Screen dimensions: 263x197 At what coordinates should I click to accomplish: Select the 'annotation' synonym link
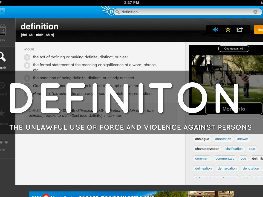tap(223, 139)
